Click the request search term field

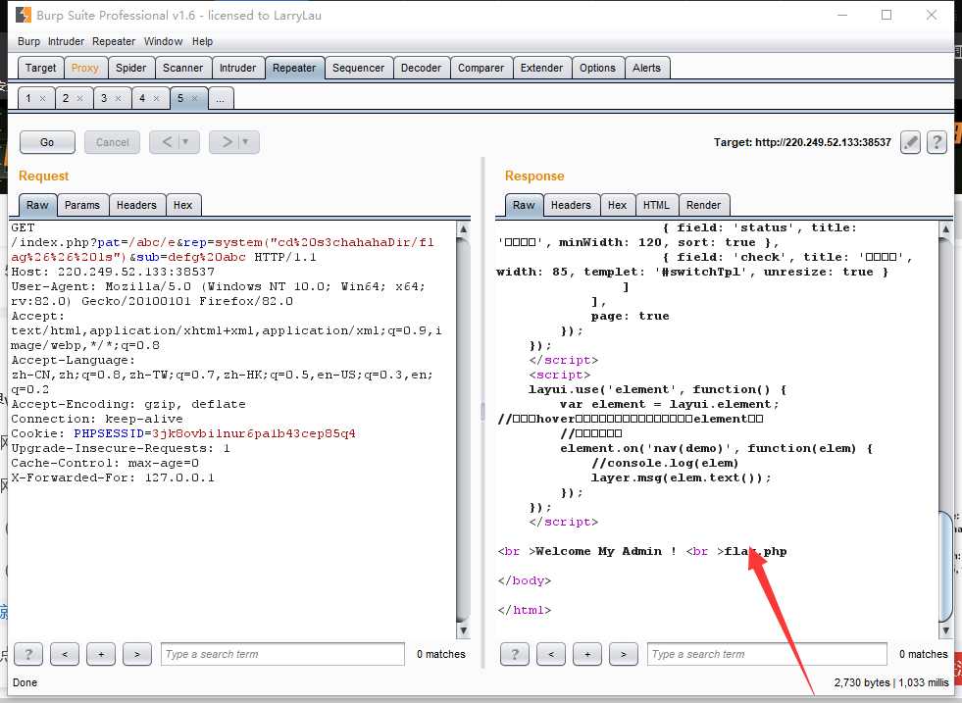pyautogui.click(x=282, y=654)
